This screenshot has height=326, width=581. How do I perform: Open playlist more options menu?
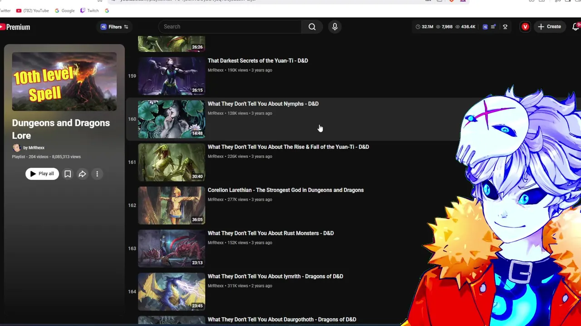pos(97,174)
